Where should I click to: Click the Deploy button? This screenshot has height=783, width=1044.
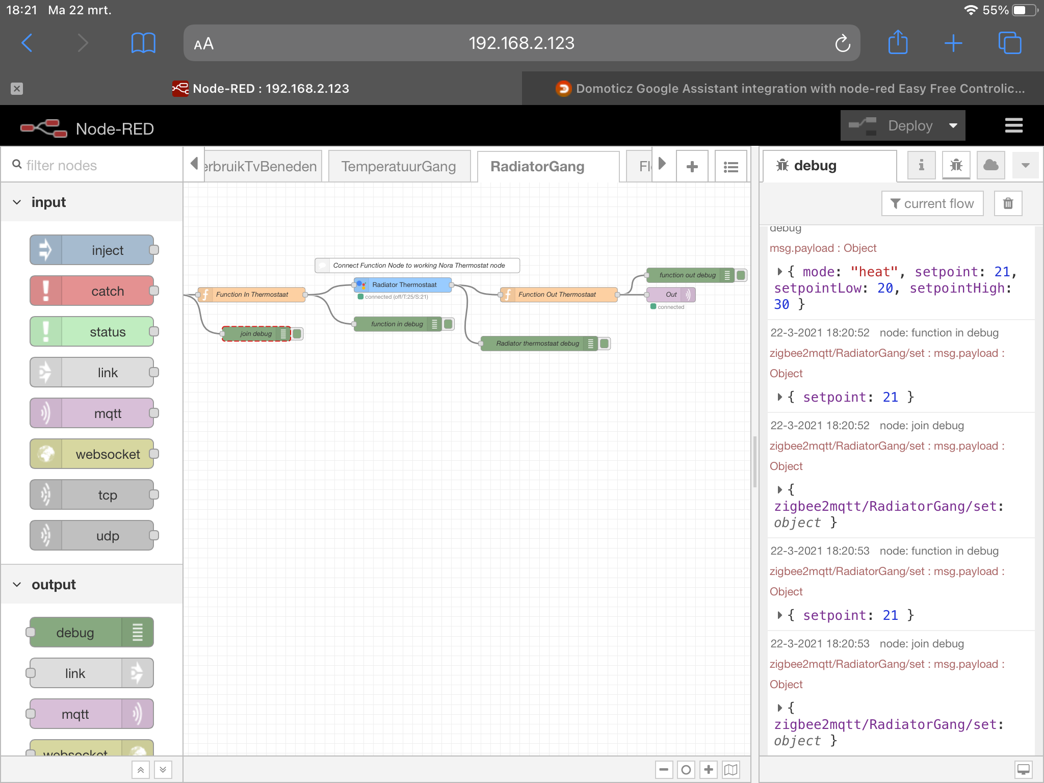pyautogui.click(x=891, y=126)
